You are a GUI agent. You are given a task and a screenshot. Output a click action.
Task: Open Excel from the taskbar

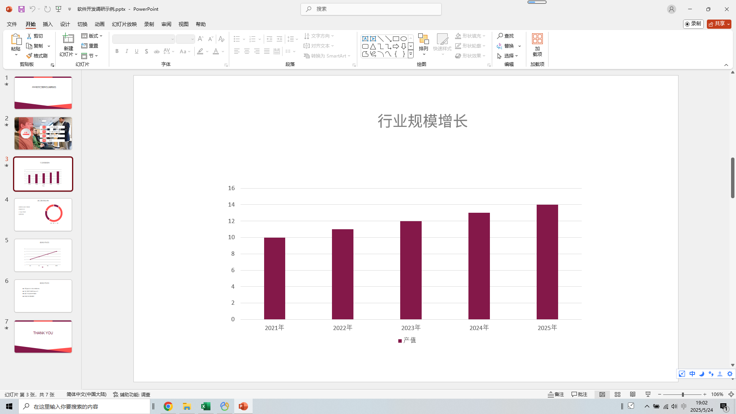tap(206, 406)
